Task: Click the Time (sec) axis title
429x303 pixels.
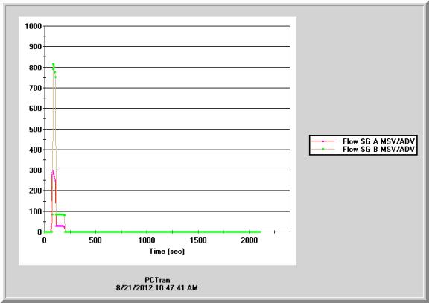Action: click(167, 252)
